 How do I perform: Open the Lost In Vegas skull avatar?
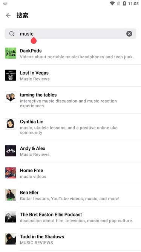11,75
